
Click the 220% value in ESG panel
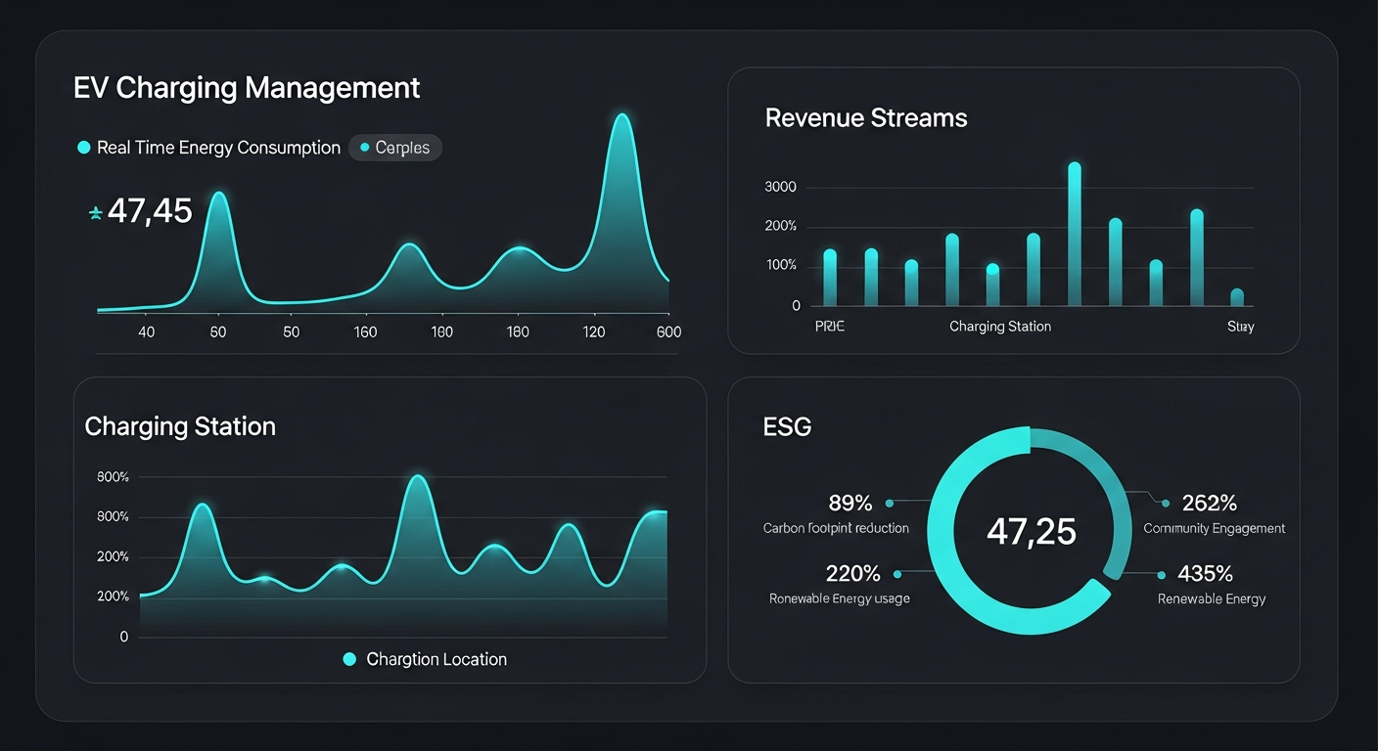click(852, 574)
